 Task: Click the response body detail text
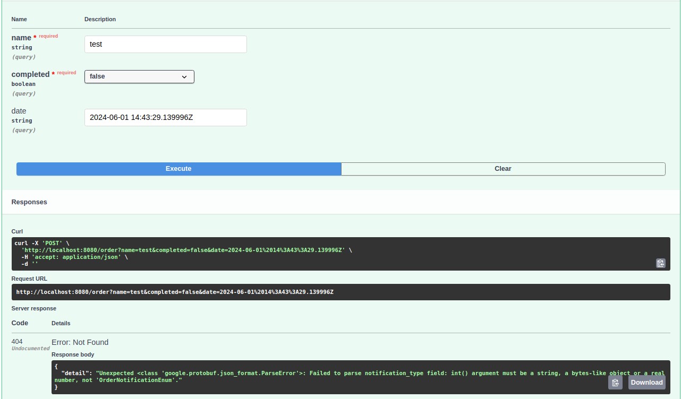pos(359,377)
